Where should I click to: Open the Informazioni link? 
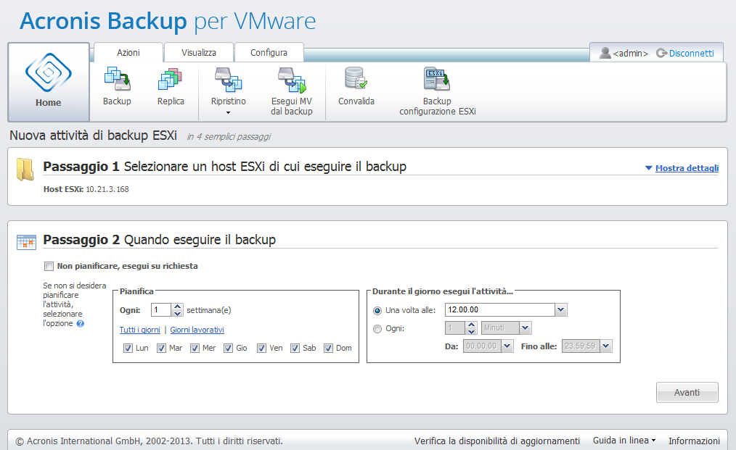694,441
